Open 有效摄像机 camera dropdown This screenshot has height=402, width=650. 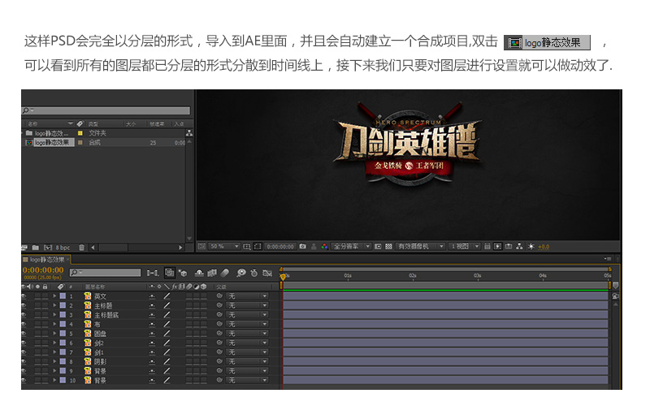coord(420,246)
